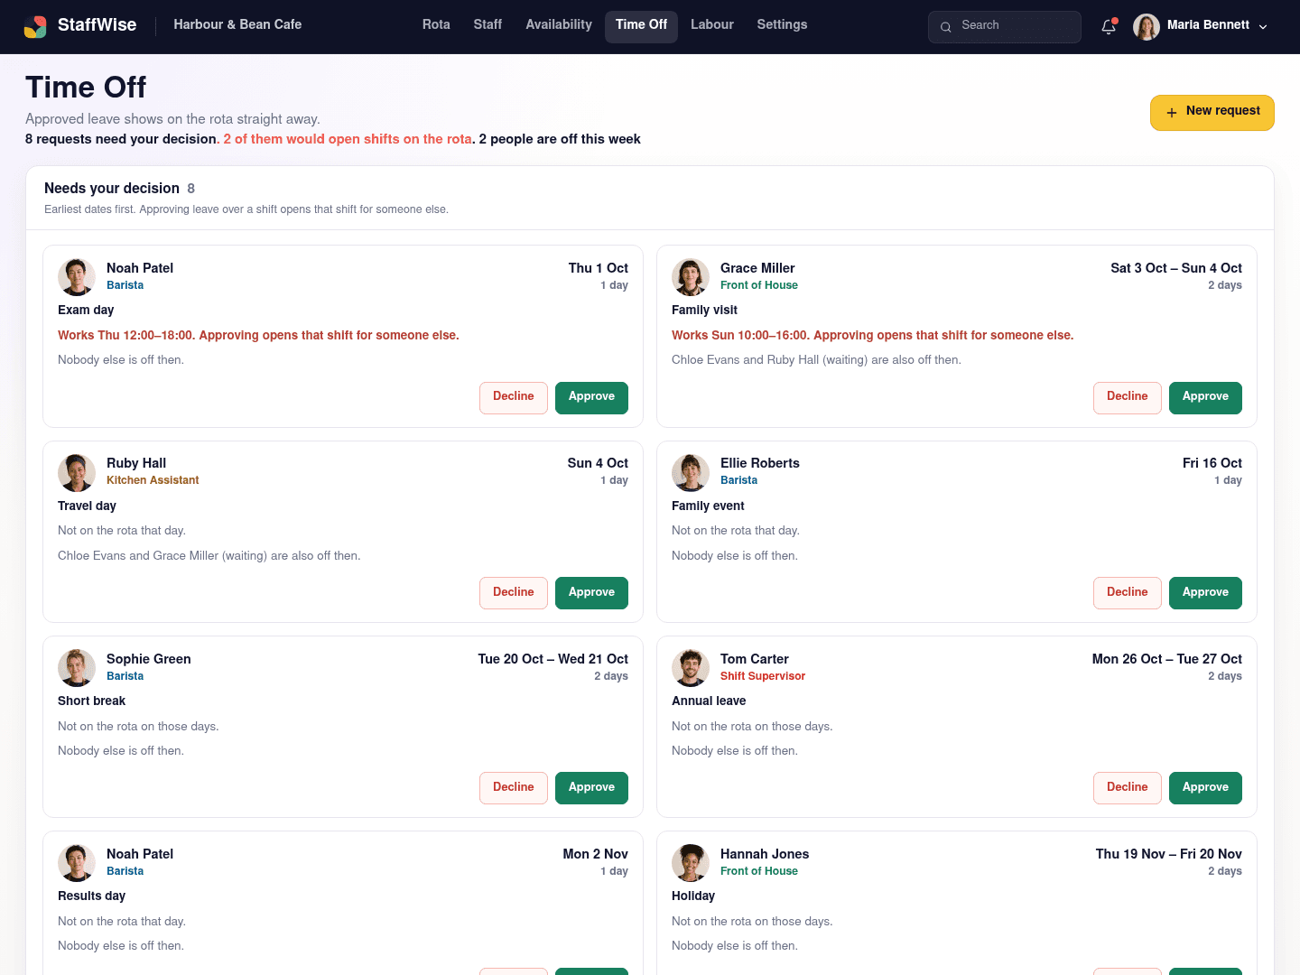
Task: Click the StaffWise logo icon
Action: [x=35, y=26]
